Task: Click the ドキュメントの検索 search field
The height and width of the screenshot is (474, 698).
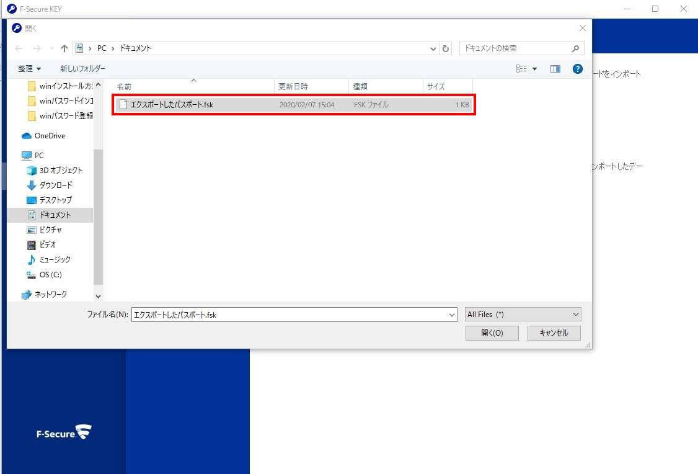Action: point(515,48)
